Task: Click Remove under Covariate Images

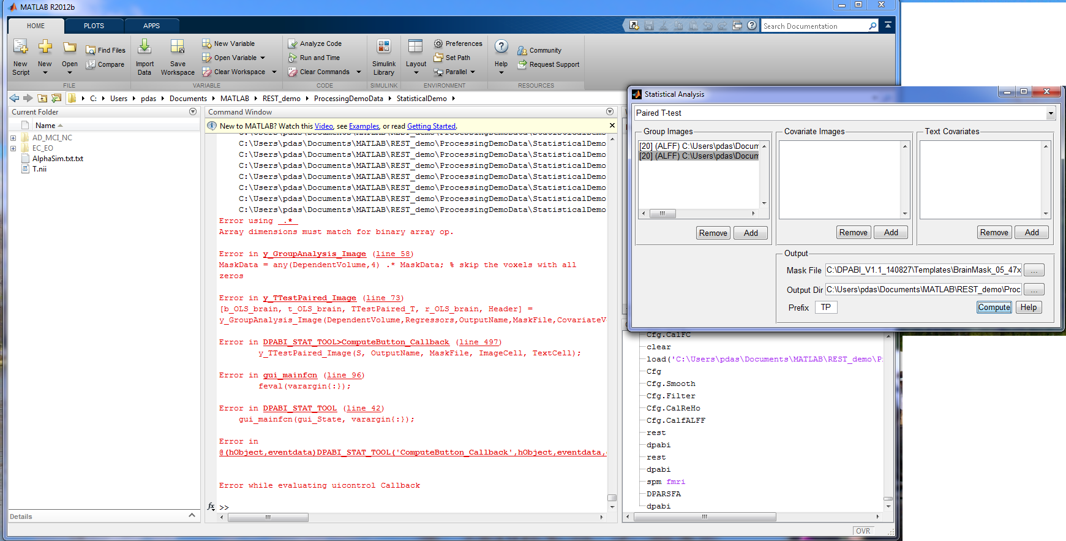Action: tap(854, 232)
